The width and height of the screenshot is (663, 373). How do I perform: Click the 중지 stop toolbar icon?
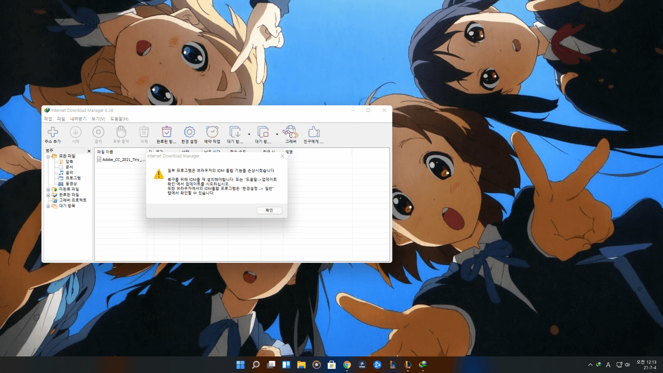pos(98,132)
